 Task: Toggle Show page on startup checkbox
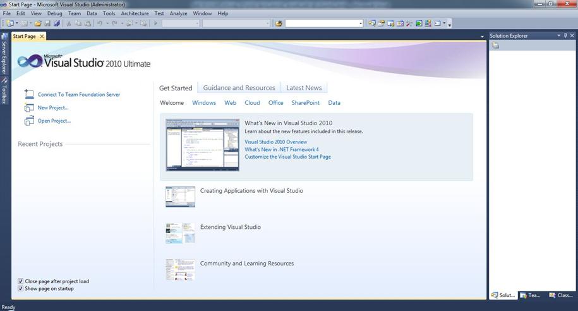(21, 288)
